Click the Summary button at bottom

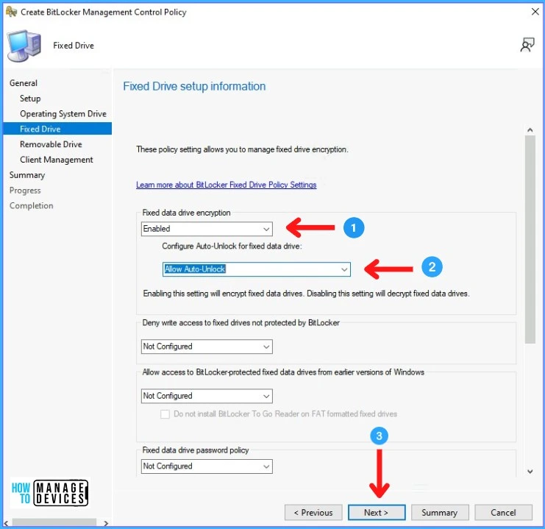click(x=440, y=512)
